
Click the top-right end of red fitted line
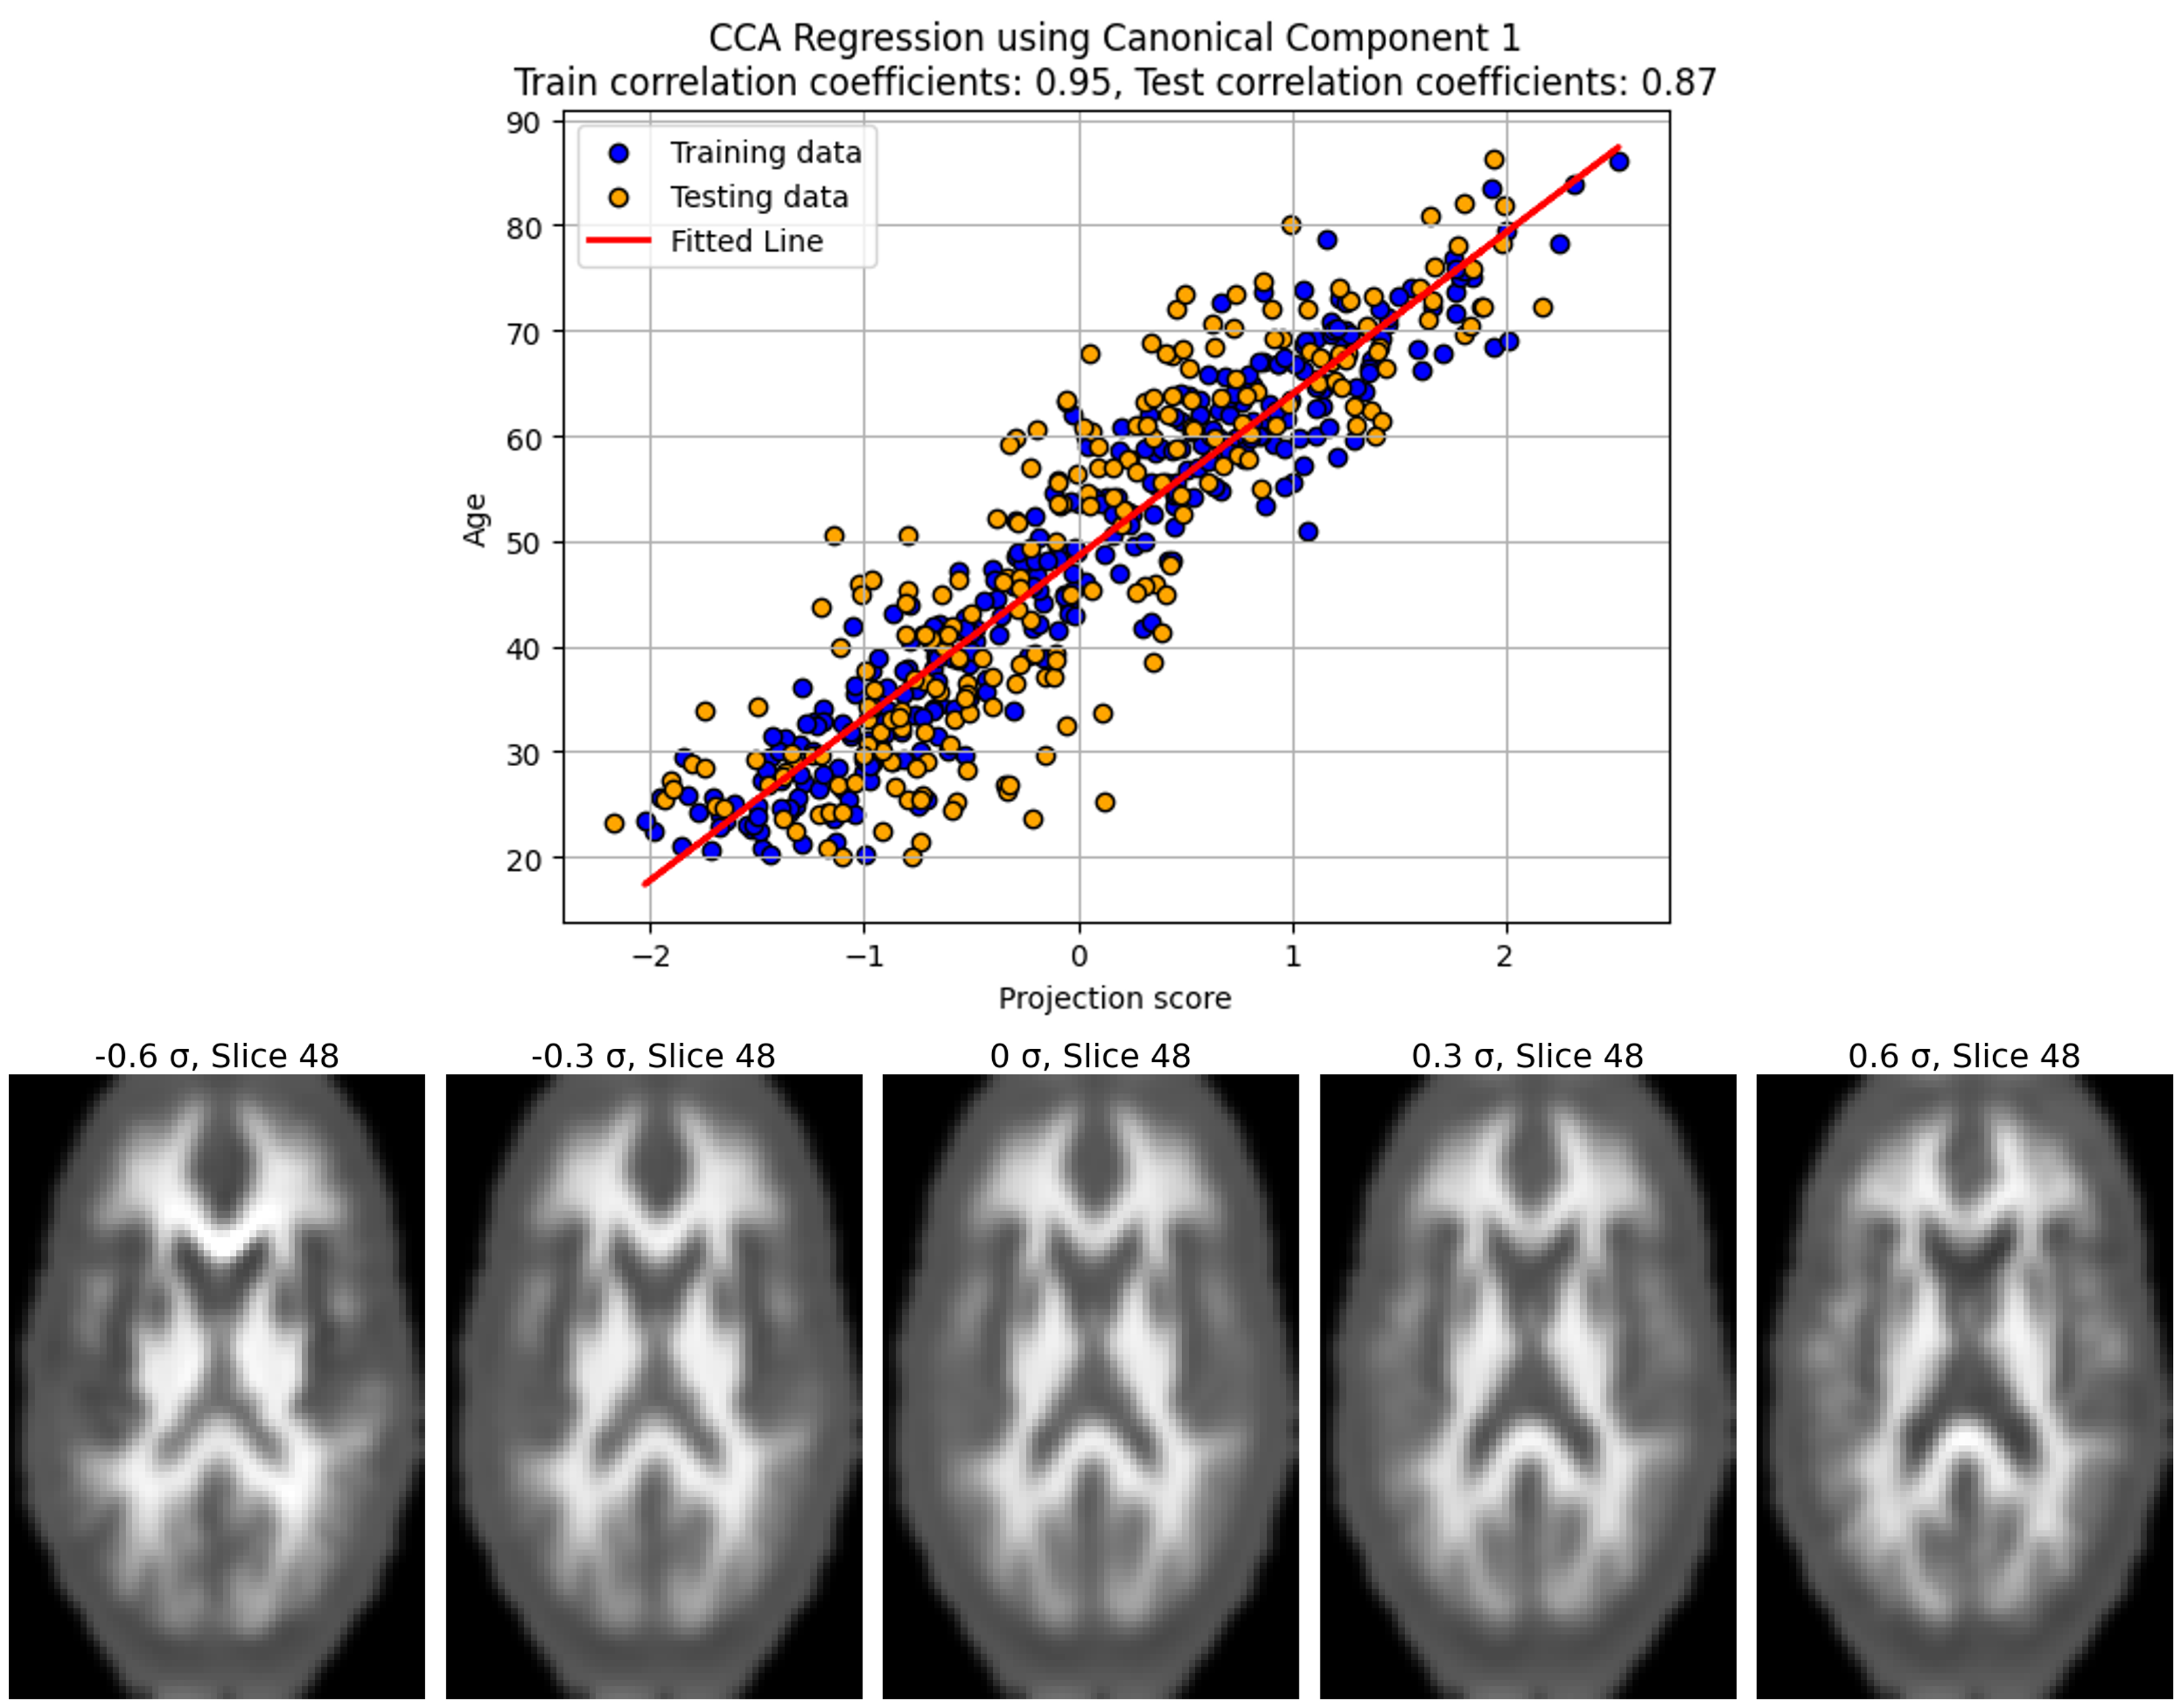click(1616, 148)
